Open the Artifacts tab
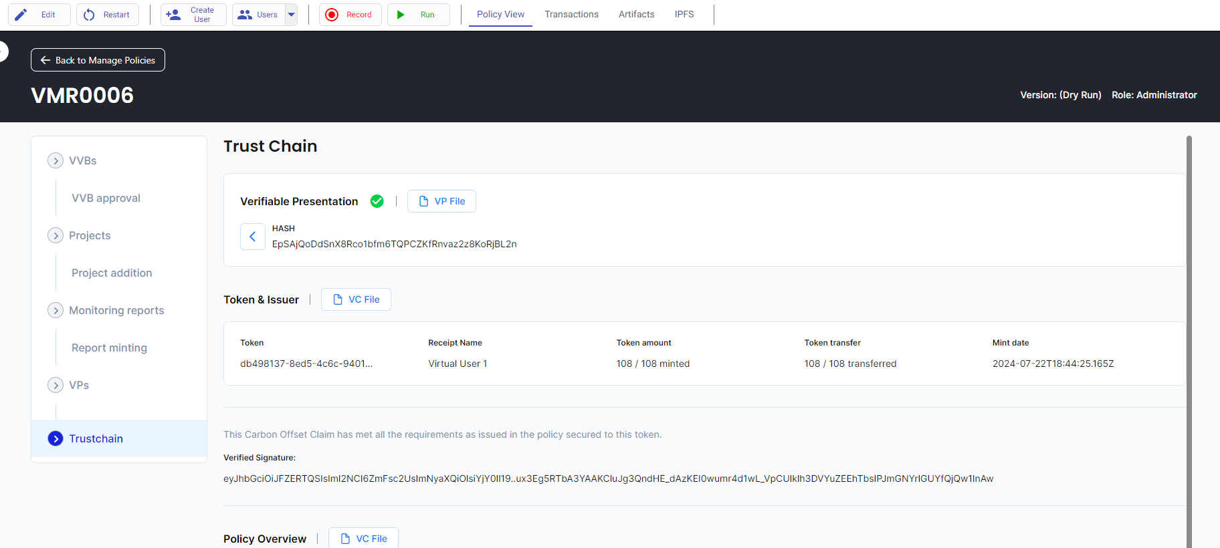Image resolution: width=1220 pixels, height=548 pixels. 636,14
